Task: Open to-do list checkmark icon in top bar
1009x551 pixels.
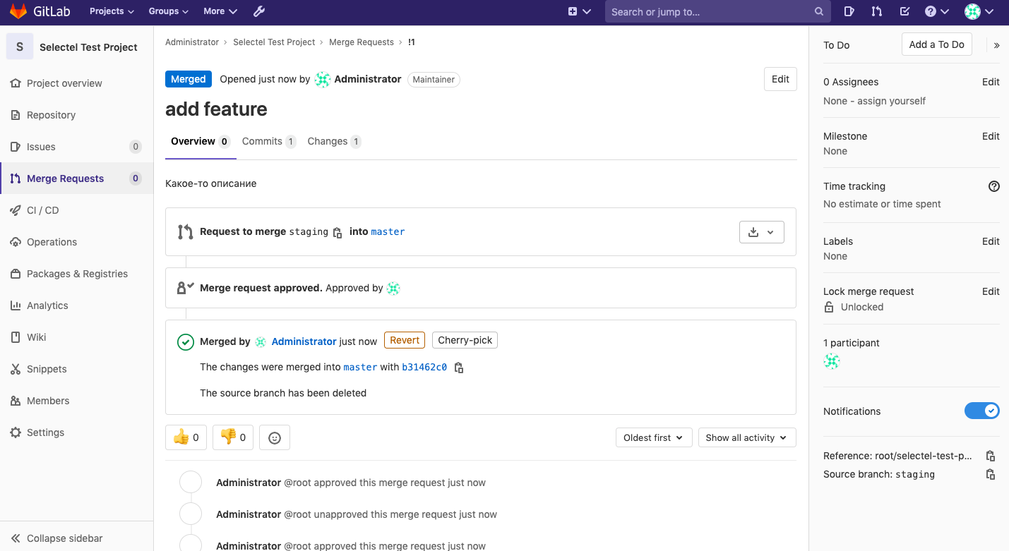Action: pos(904,11)
